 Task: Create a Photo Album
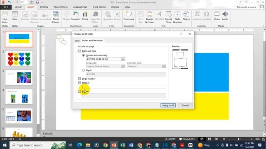[56, 17]
